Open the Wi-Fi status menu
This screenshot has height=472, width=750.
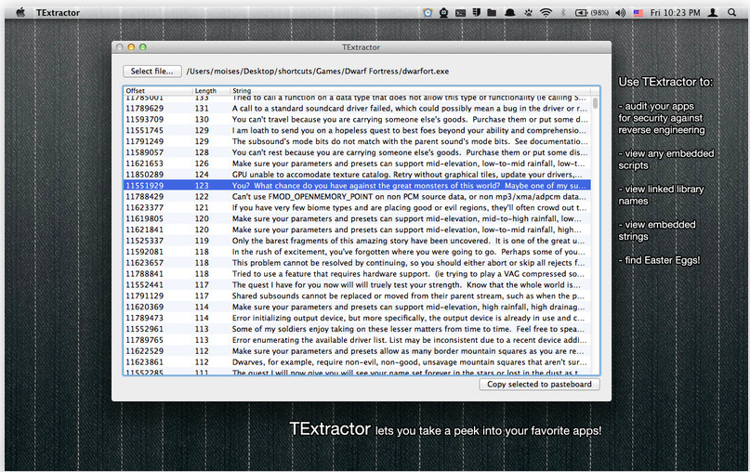click(546, 13)
